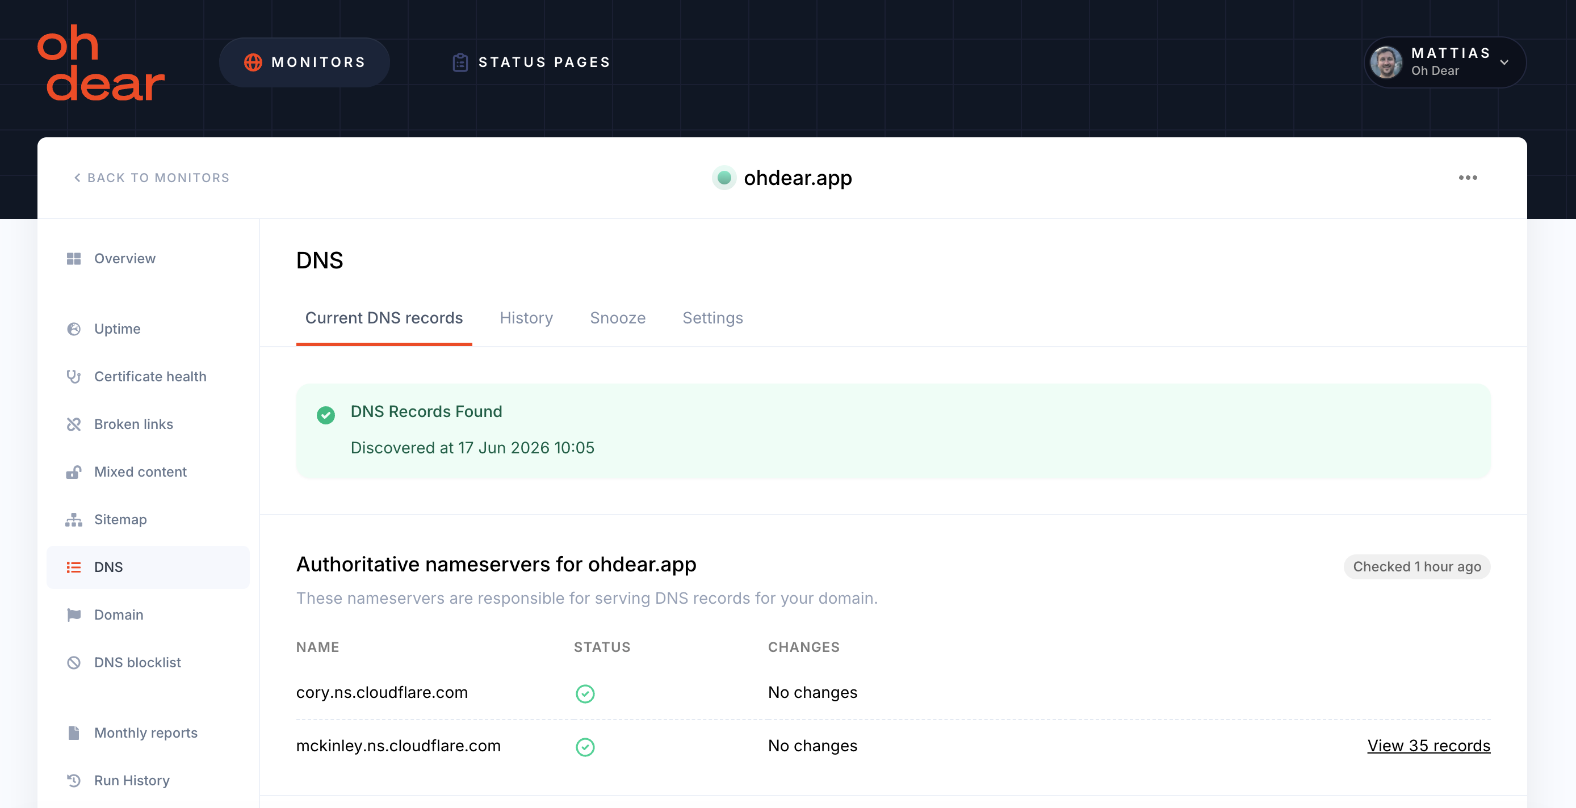This screenshot has height=808, width=1576.
Task: Click the Oh Dear logo
Action: tap(101, 62)
